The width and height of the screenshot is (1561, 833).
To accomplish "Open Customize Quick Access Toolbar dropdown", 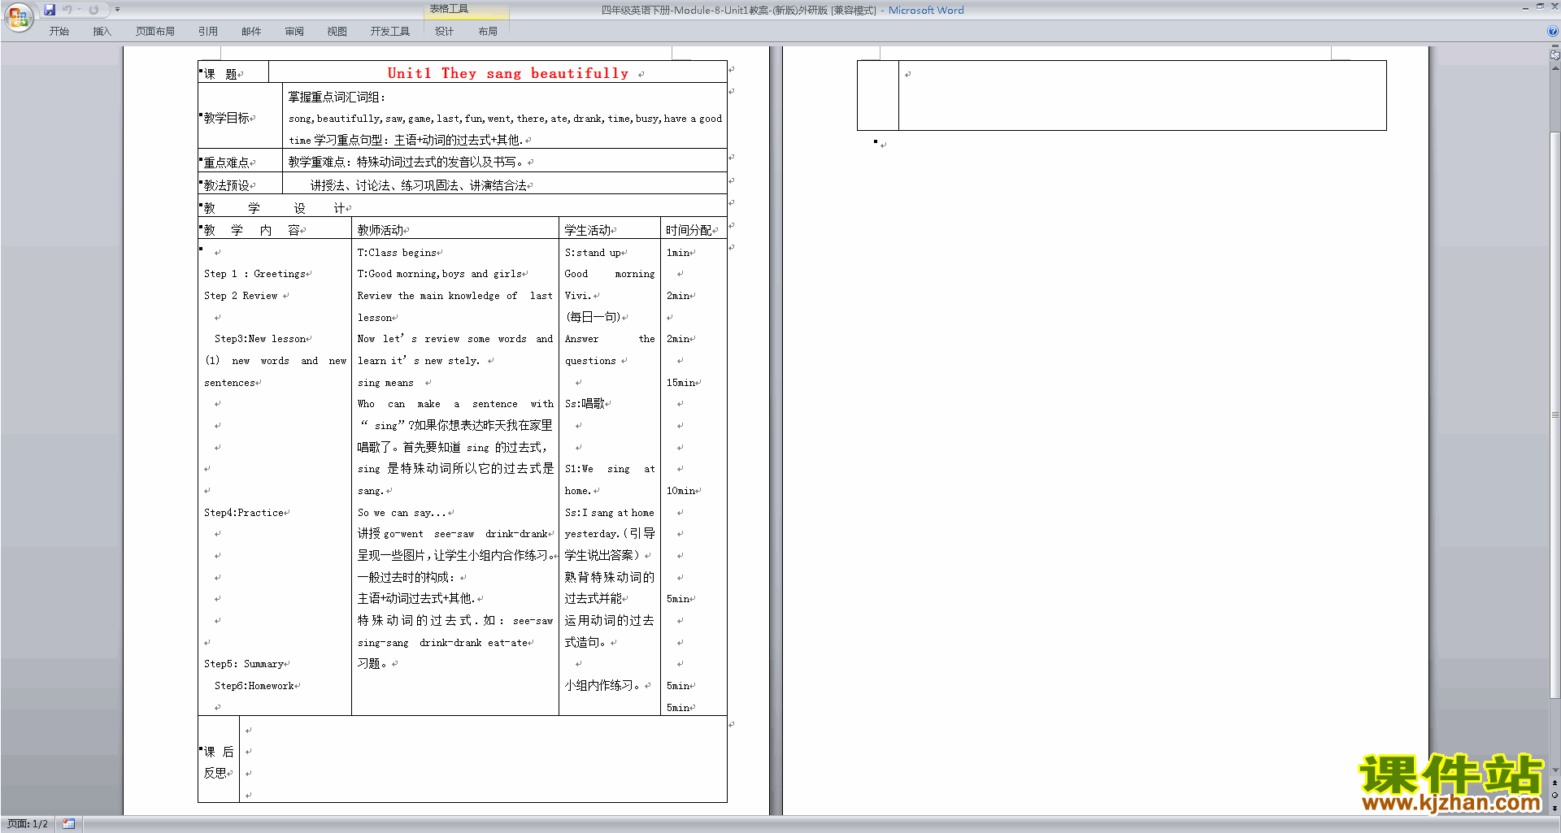I will pos(117,10).
